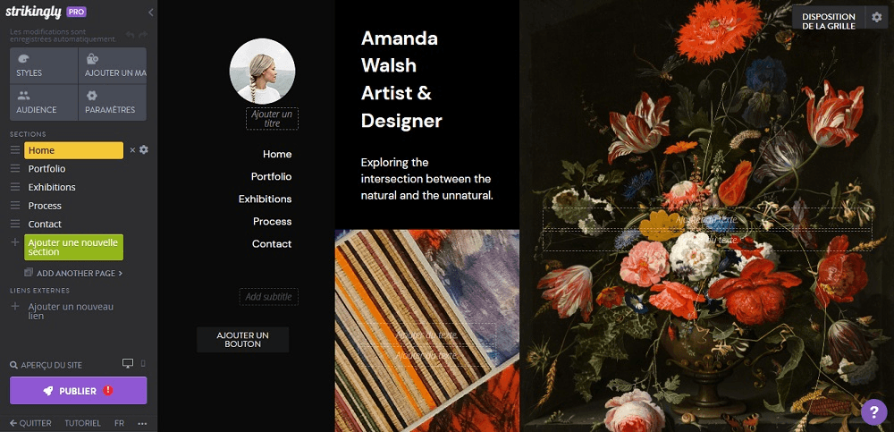Click the Publier publish button
This screenshot has width=894, height=432.
(x=78, y=391)
